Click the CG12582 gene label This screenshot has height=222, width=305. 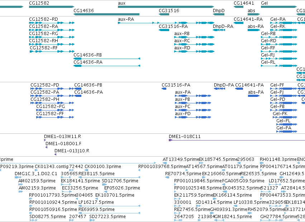tap(39, 3)
